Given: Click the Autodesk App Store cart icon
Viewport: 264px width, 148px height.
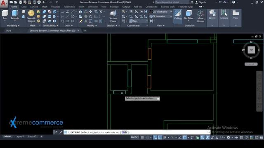Looking at the screenshot, I should point(220,2).
